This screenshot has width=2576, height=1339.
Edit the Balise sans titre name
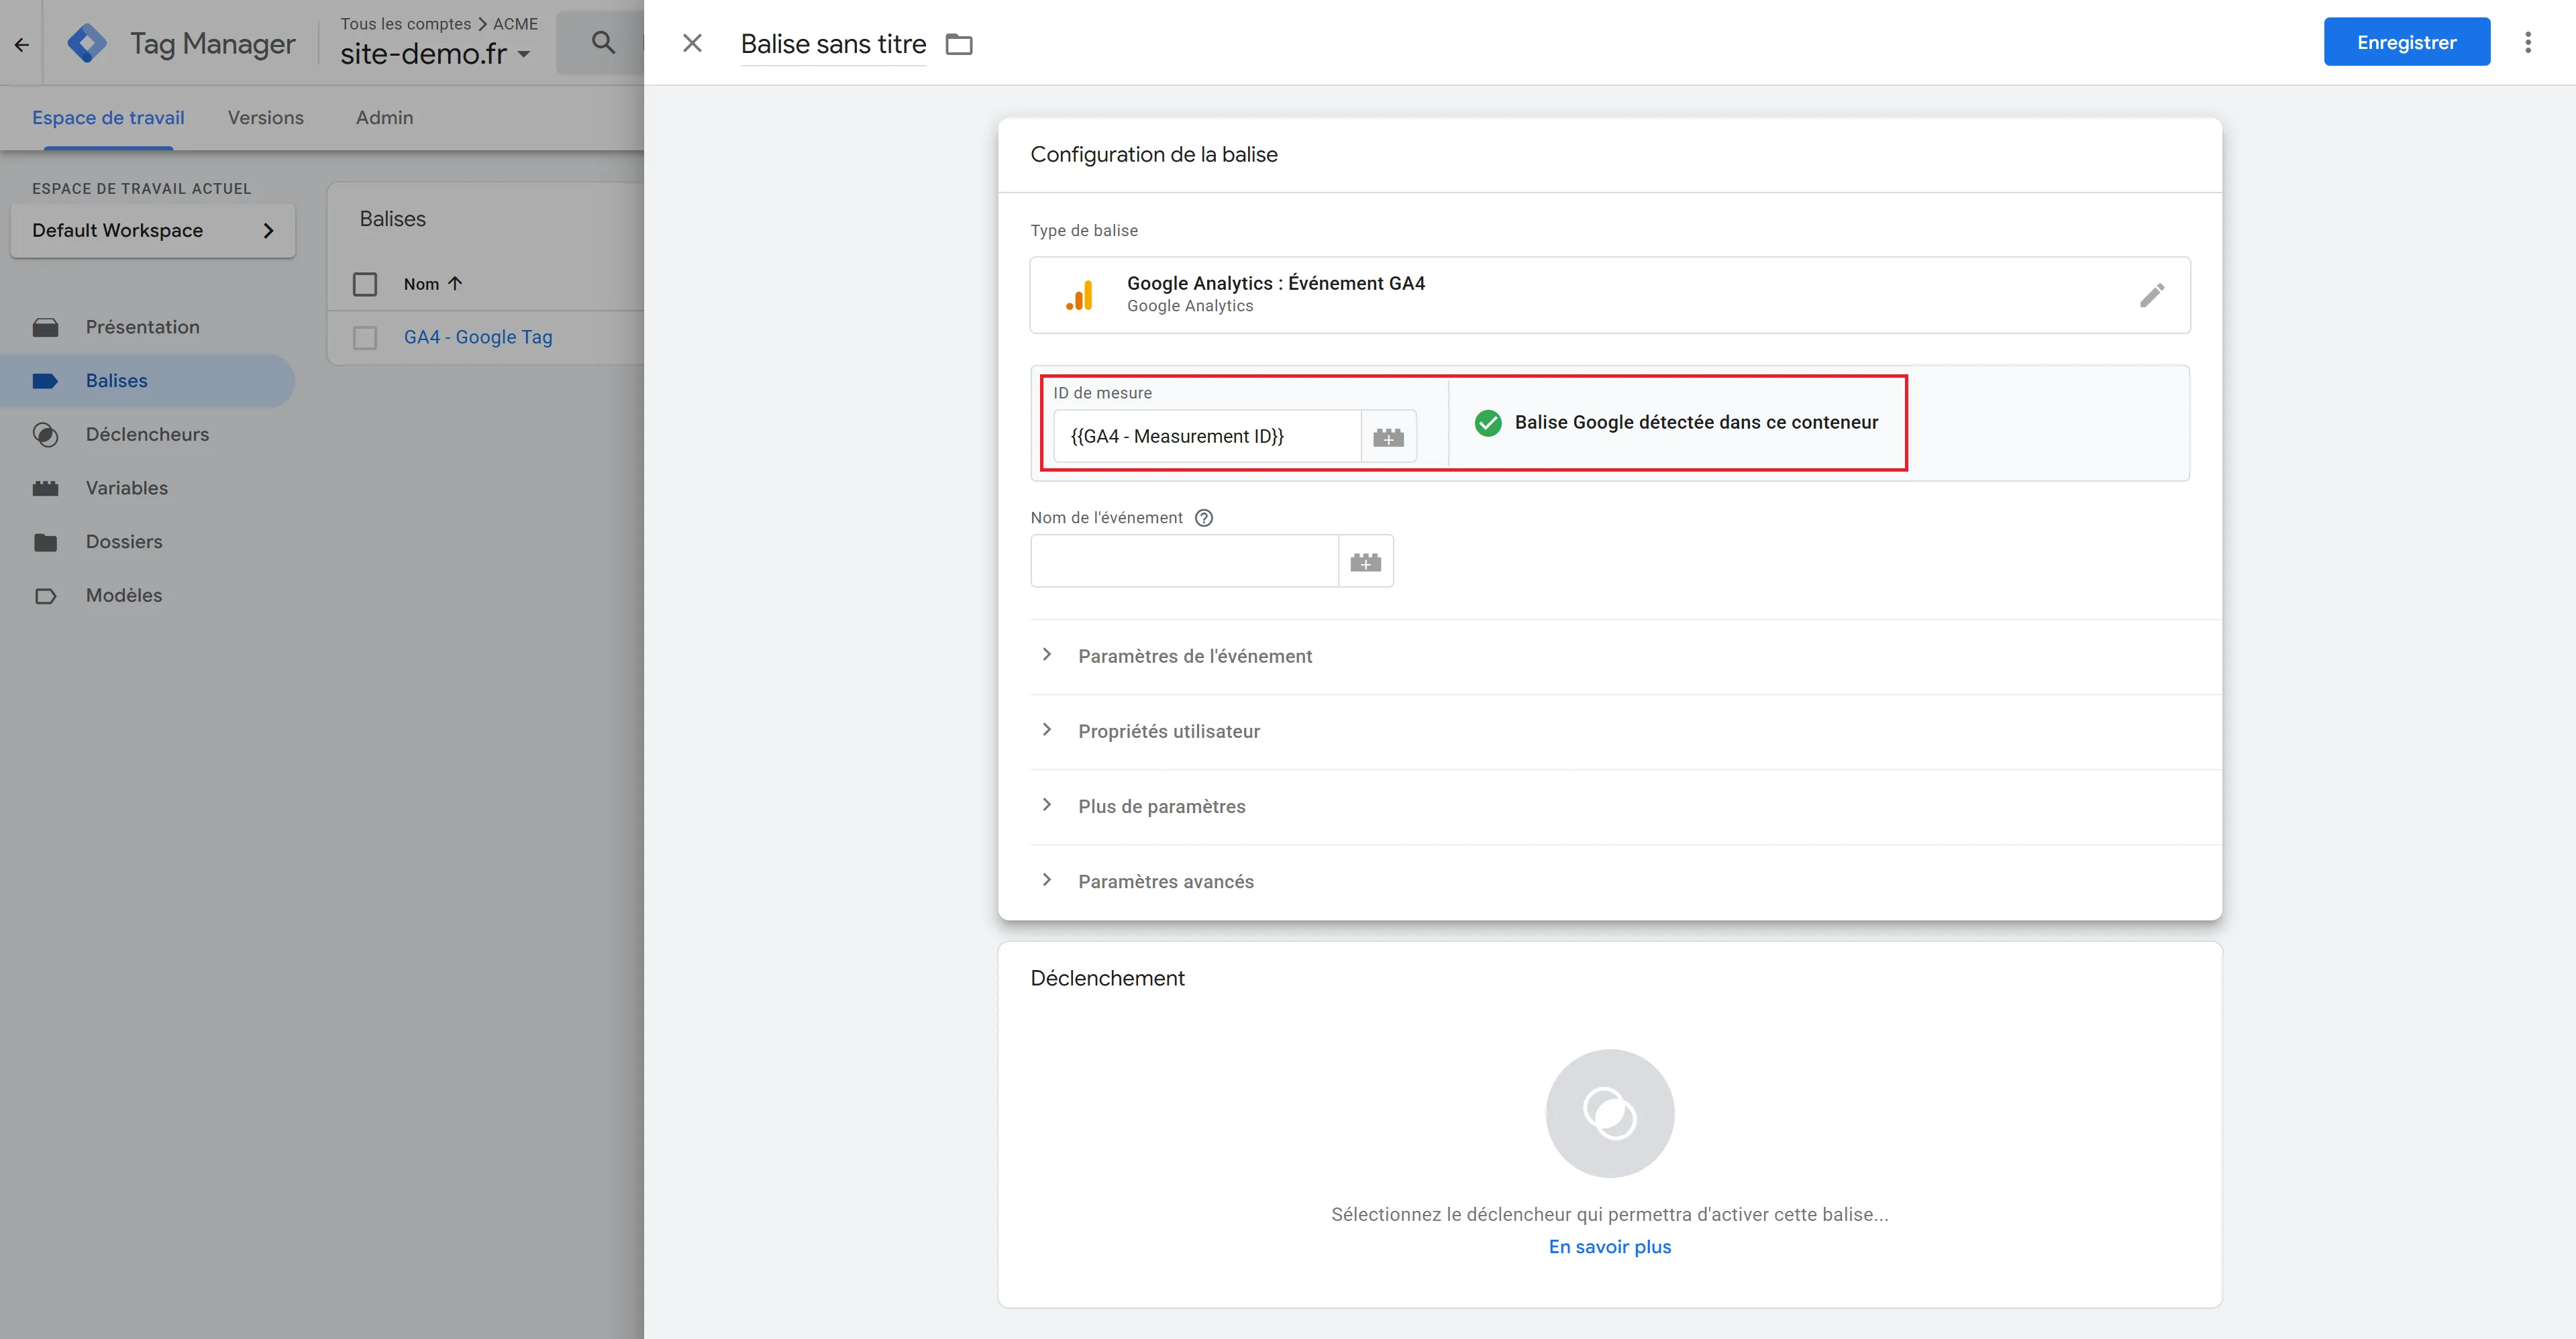pos(833,44)
